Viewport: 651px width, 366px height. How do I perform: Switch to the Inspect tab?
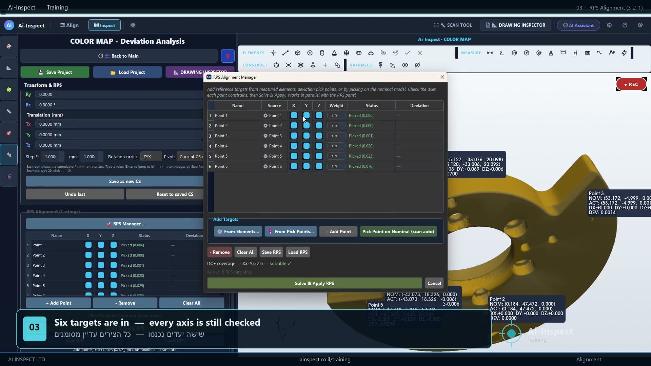(x=104, y=25)
